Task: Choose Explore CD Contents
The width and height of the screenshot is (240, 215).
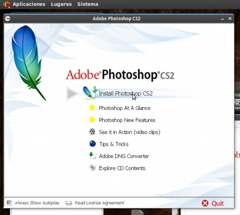Action: click(122, 168)
